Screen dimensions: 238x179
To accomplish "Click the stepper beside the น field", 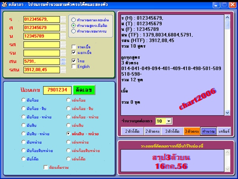I will (63, 36).
